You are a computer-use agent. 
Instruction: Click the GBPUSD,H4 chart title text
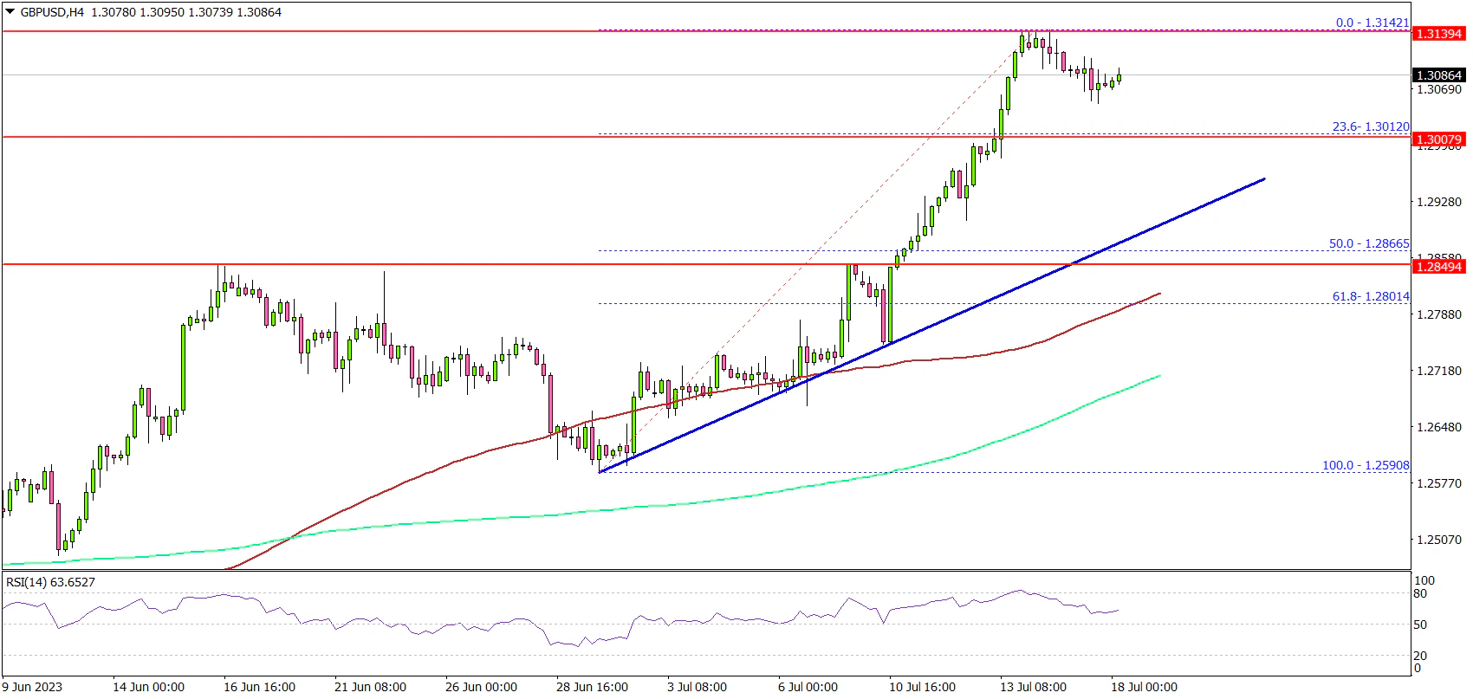pyautogui.click(x=52, y=12)
